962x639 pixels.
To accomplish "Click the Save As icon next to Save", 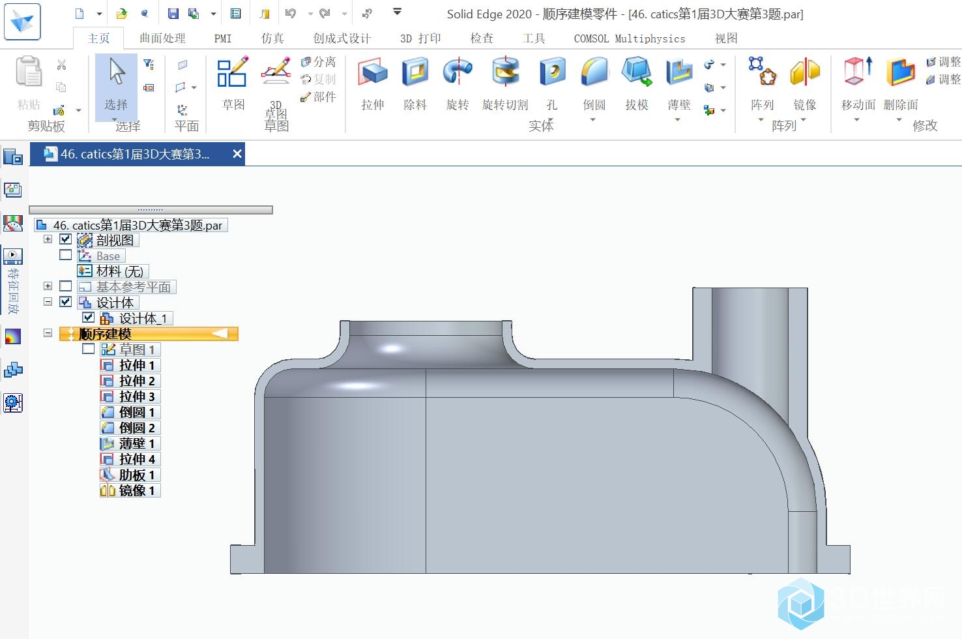I will [194, 14].
